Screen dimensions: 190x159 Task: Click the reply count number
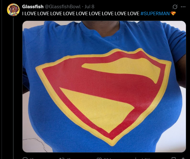(32, 158)
